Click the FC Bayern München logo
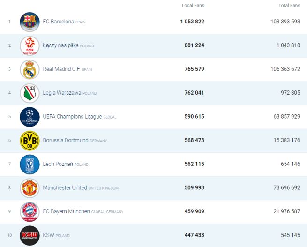The image size is (307, 247). click(30, 212)
